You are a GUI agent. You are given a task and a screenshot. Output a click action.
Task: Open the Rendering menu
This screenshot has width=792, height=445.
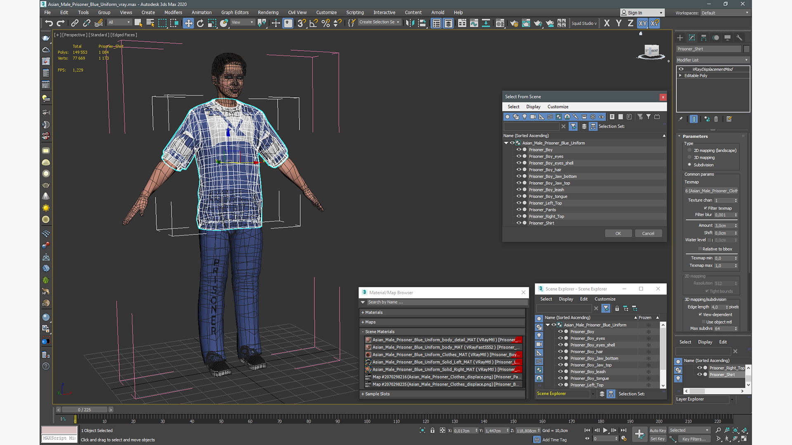tap(268, 12)
